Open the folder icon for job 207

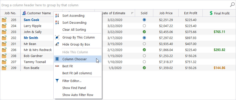point(4,62)
